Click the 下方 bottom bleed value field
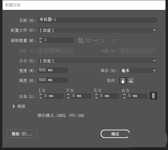 coord(81,96)
